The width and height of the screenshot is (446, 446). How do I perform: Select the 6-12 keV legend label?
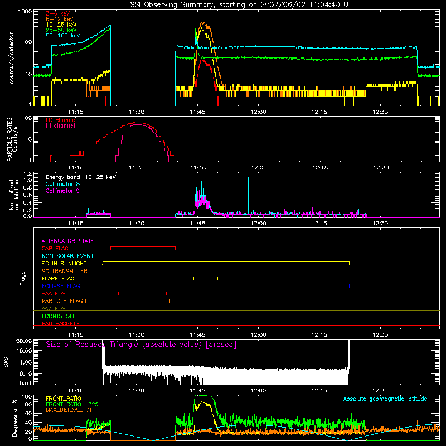[60, 19]
